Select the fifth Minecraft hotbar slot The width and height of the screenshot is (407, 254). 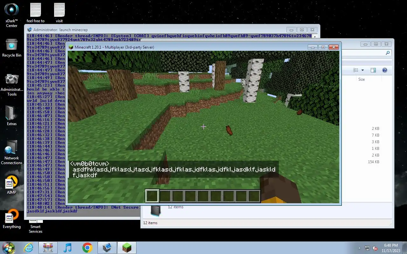tap(203, 196)
